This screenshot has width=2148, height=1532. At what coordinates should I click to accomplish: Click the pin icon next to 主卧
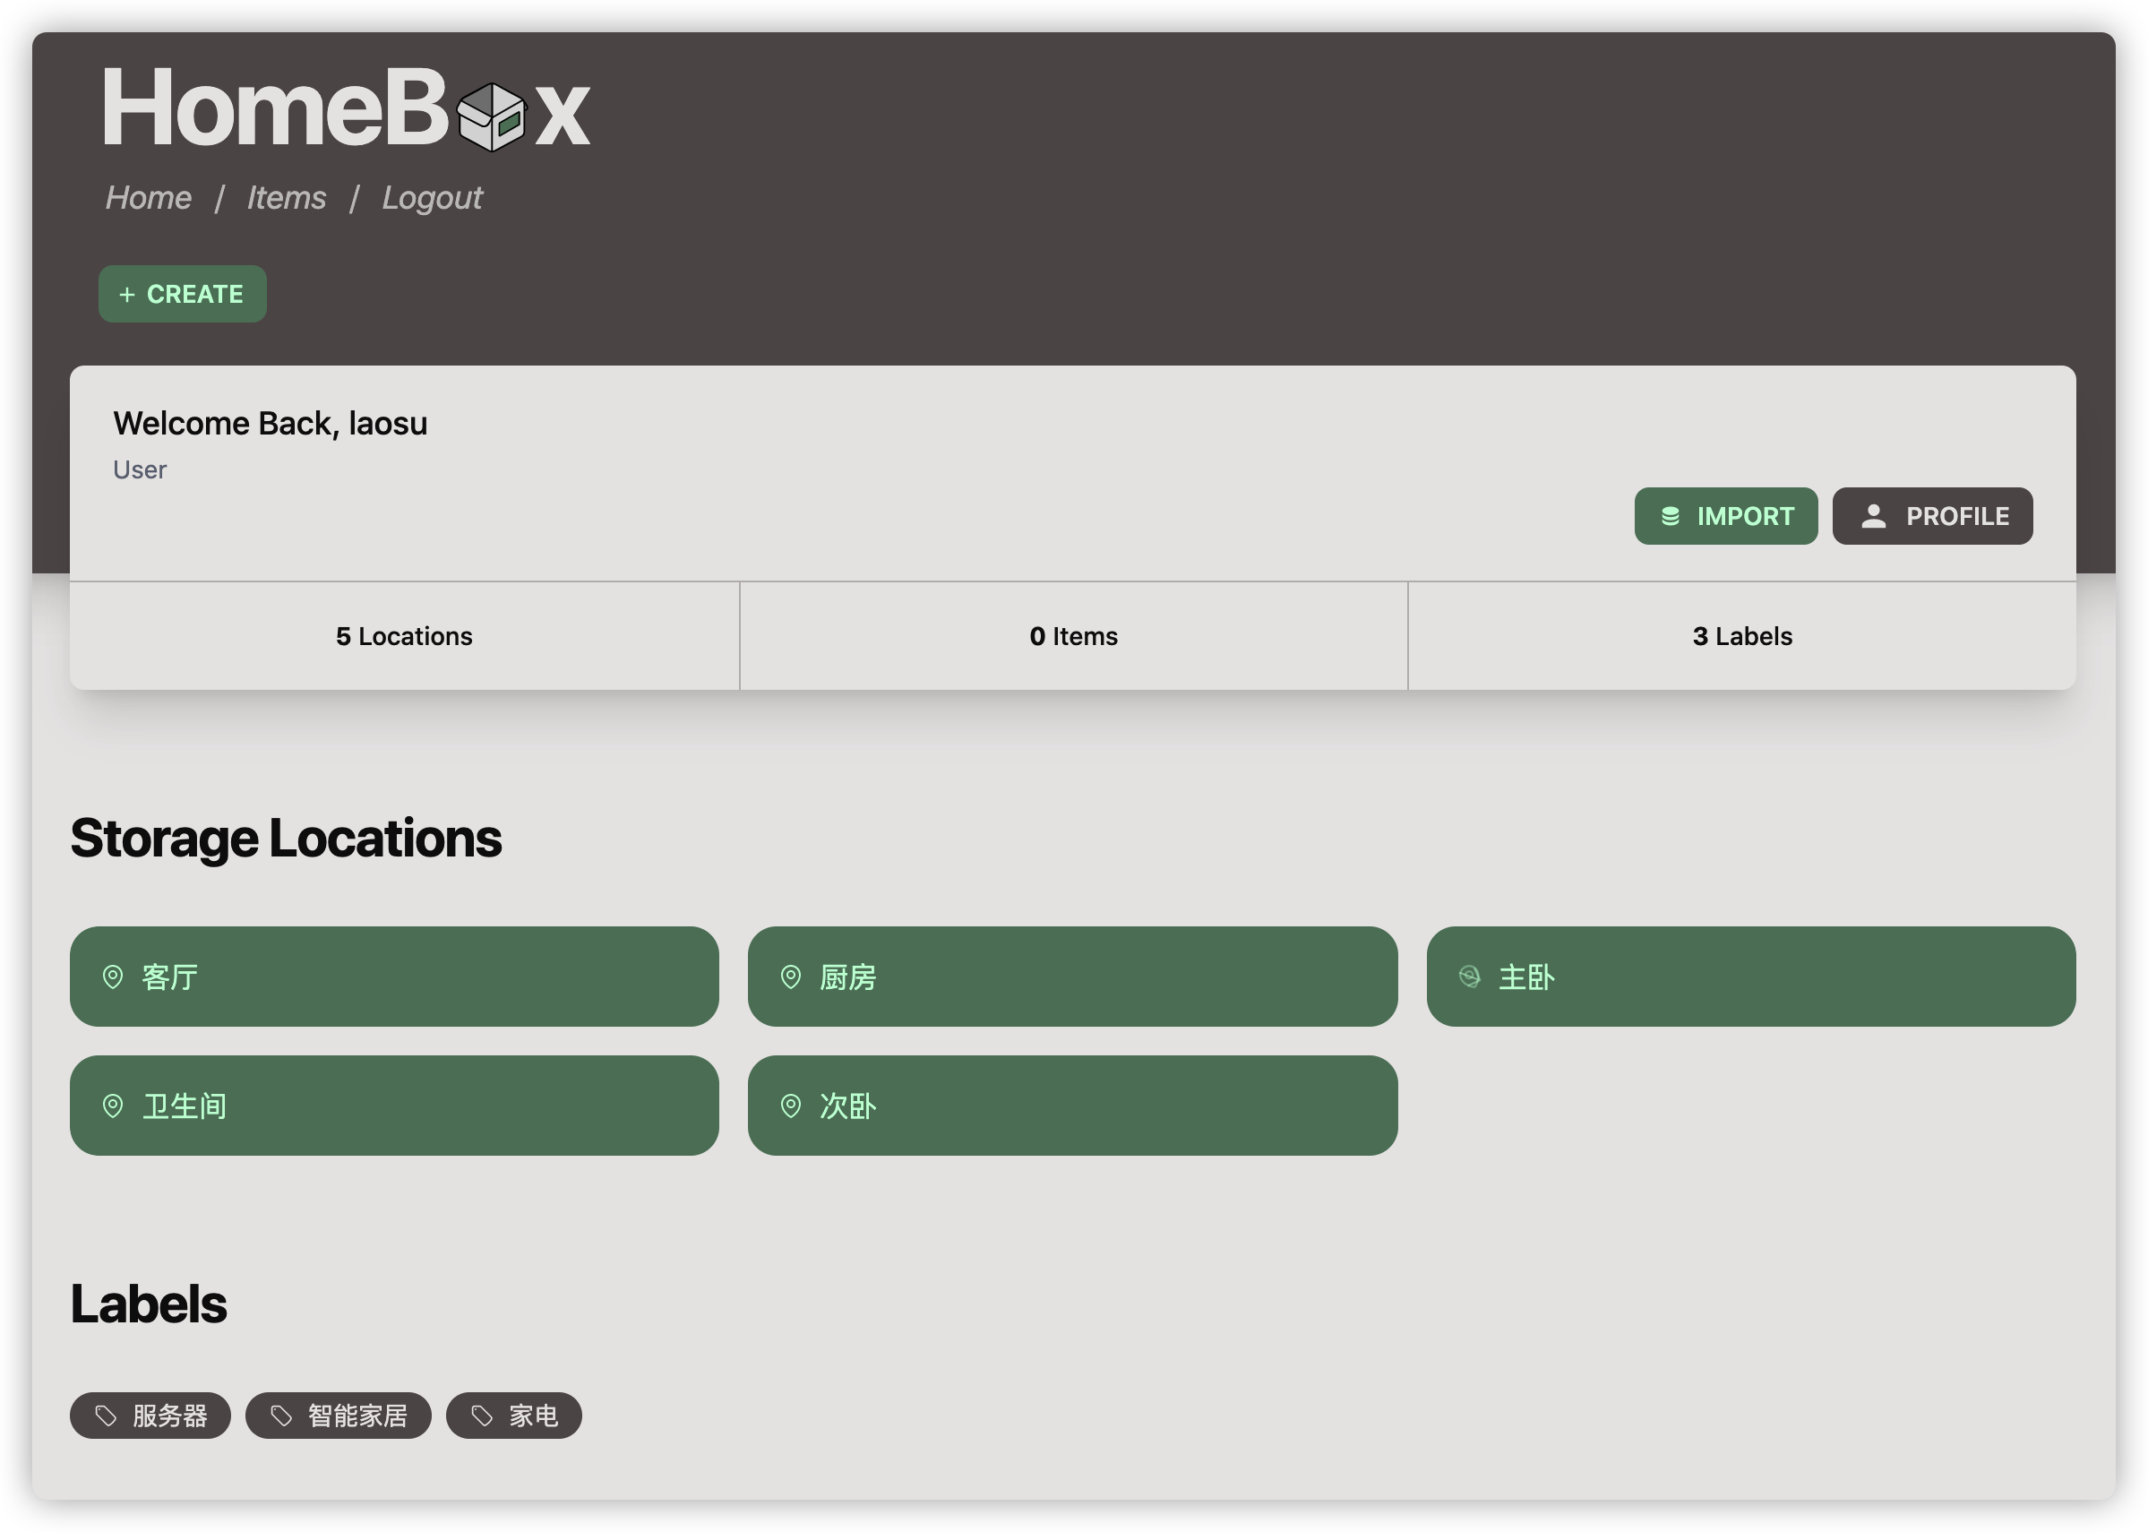[1469, 977]
